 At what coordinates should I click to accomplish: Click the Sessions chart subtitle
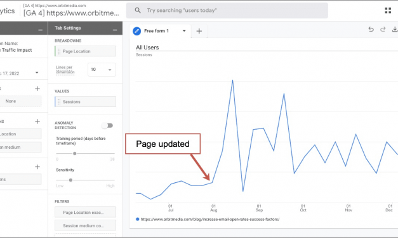point(143,55)
